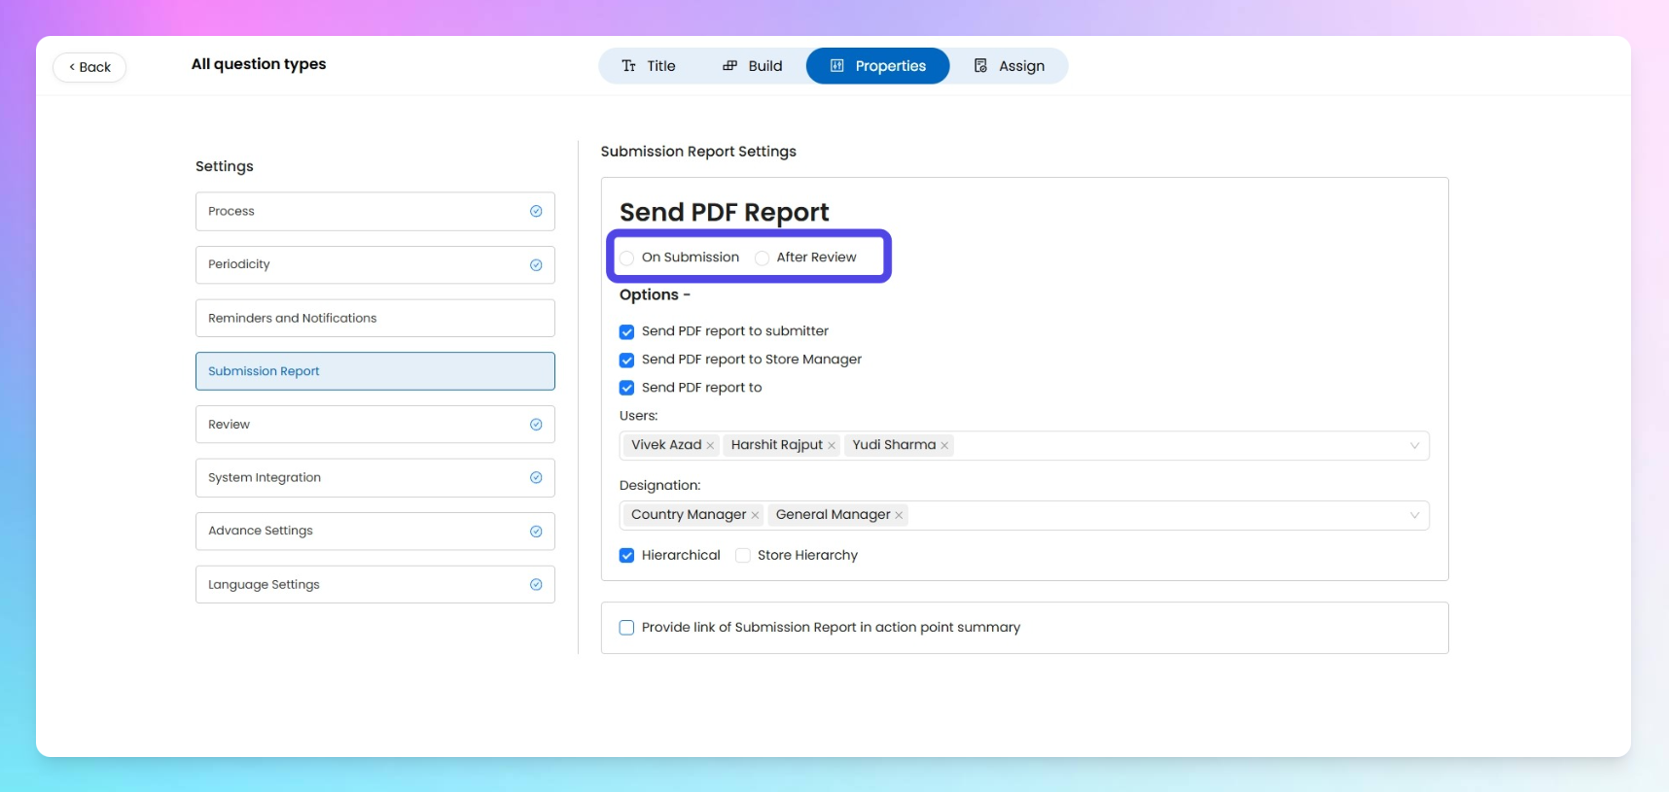Check Provide link of Submission Report option
The image size is (1669, 792).
tap(627, 628)
